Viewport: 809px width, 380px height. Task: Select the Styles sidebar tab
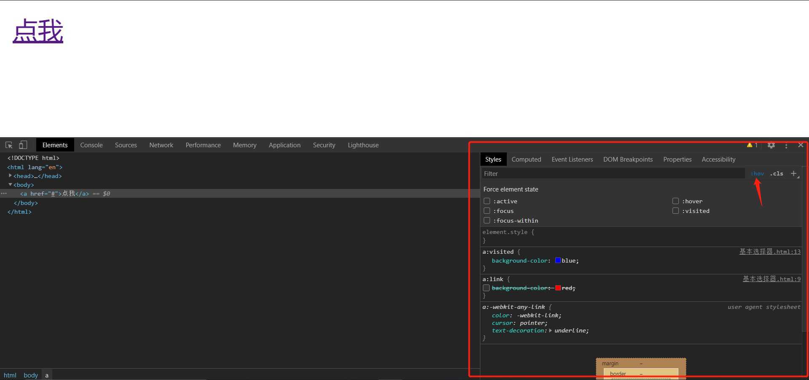(493, 159)
